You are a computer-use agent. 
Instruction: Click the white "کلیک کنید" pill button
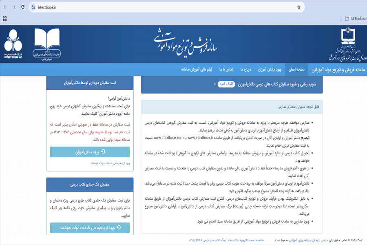point(226,84)
